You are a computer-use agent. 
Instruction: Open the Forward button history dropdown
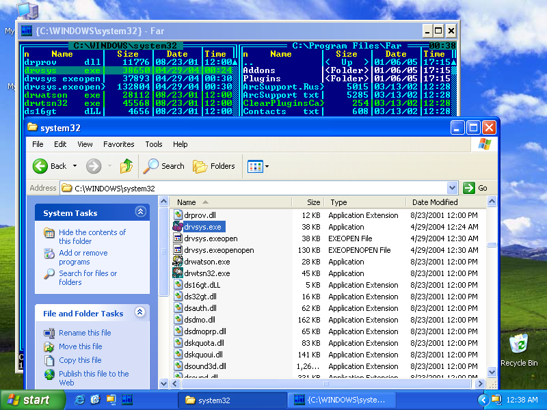coord(109,166)
